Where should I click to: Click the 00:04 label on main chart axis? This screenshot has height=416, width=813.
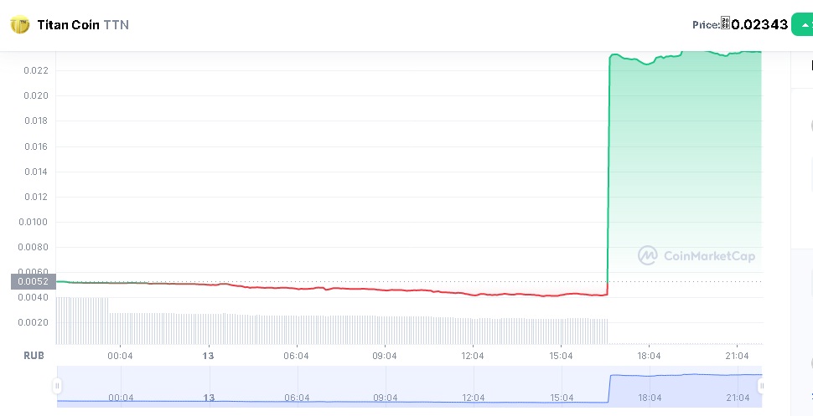click(120, 356)
